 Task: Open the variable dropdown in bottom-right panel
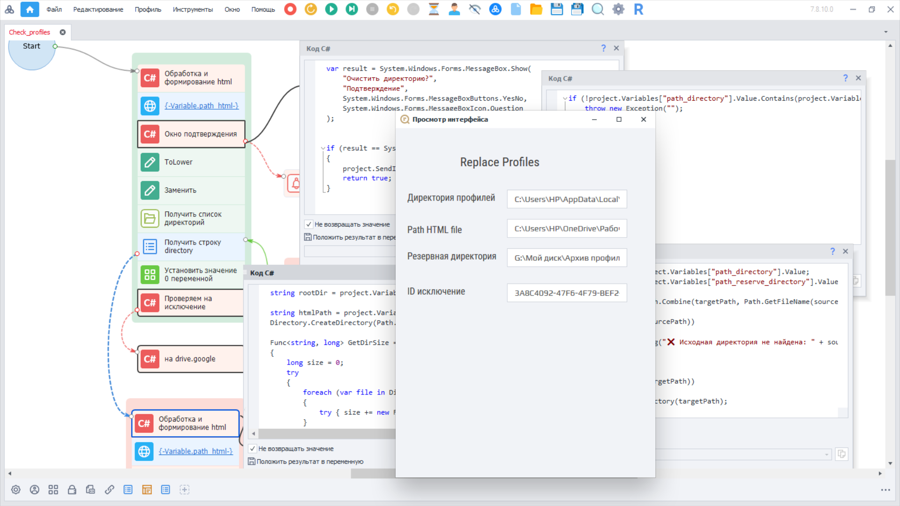pos(826,454)
